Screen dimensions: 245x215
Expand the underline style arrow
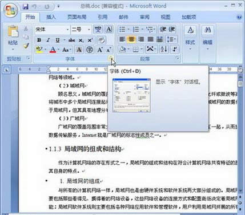click(x=64, y=40)
